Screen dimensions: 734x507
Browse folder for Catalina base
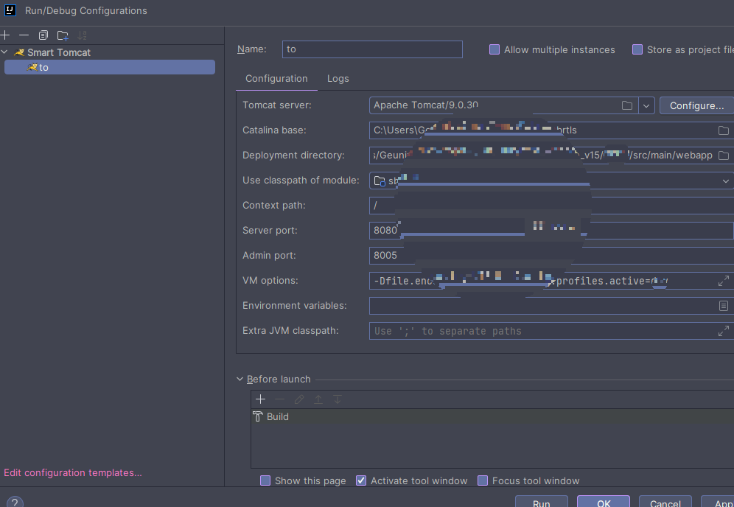pyautogui.click(x=723, y=130)
